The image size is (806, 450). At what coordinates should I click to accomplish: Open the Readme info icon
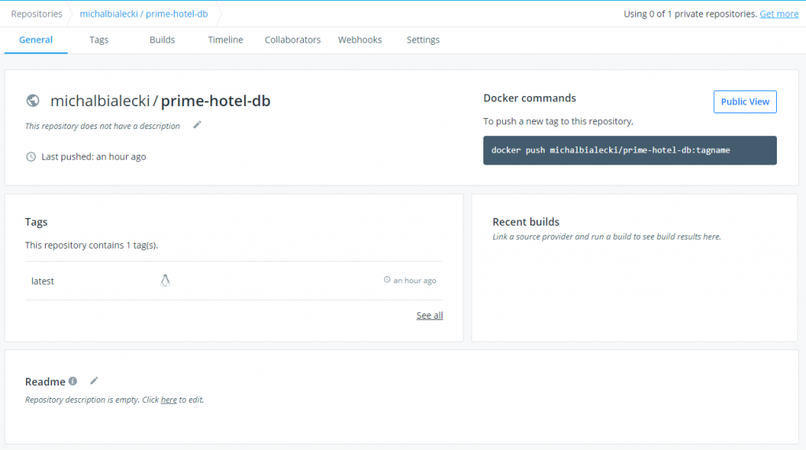[73, 382]
